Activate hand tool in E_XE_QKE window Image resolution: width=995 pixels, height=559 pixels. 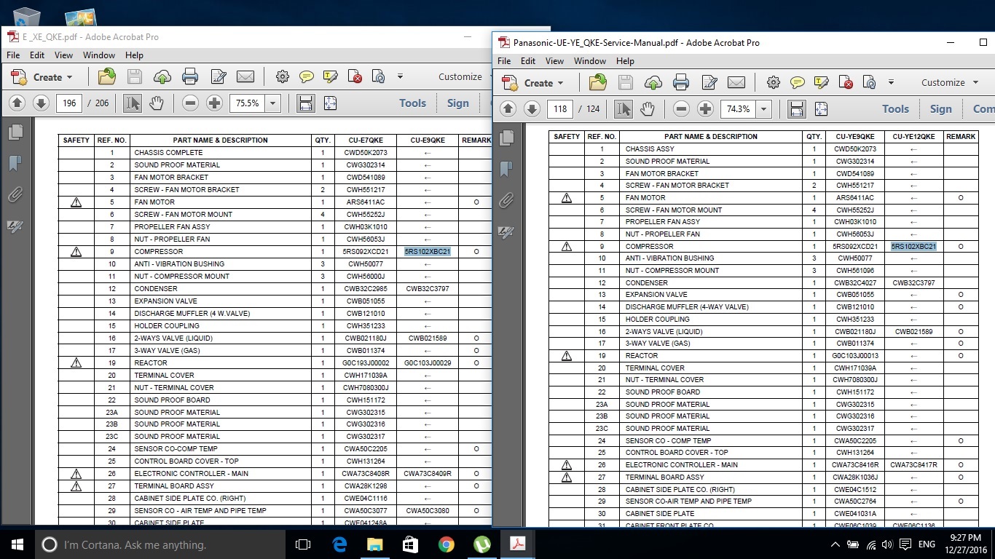click(x=156, y=103)
